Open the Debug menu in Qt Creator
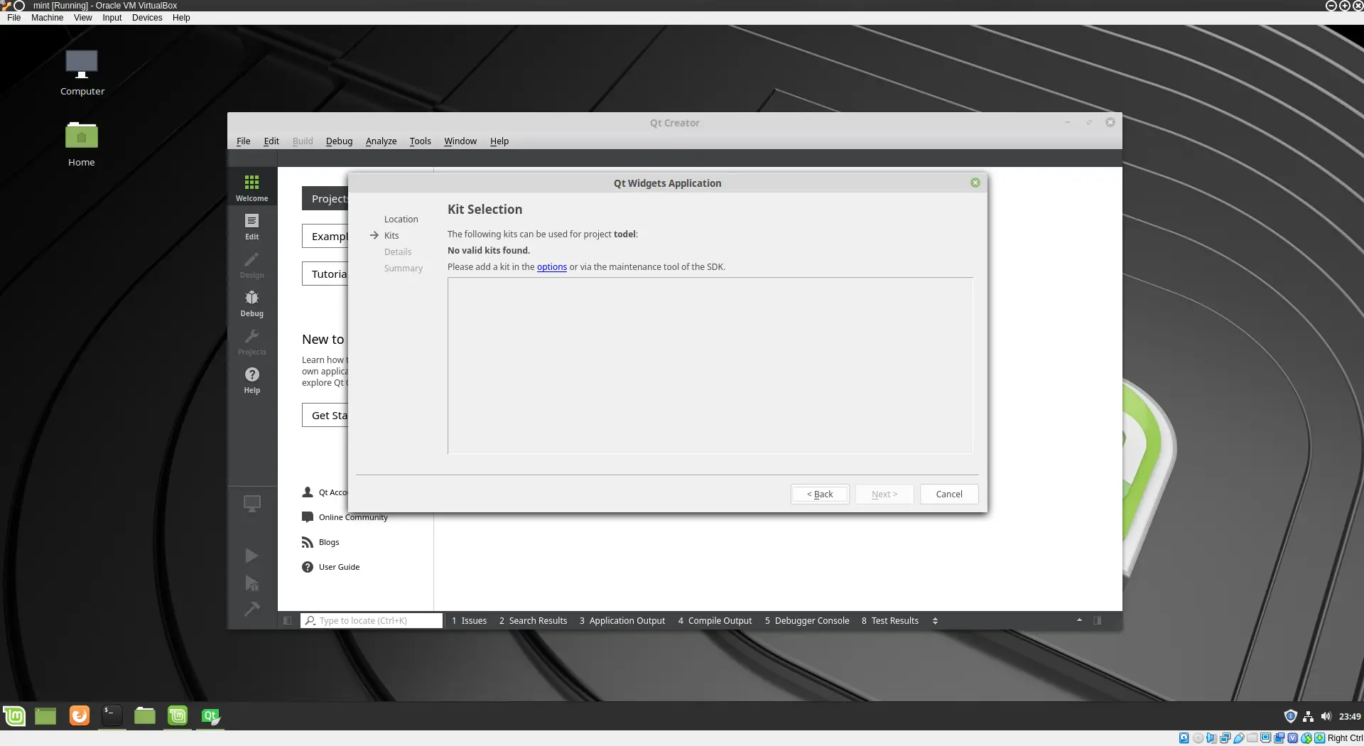The width and height of the screenshot is (1364, 746). click(339, 141)
